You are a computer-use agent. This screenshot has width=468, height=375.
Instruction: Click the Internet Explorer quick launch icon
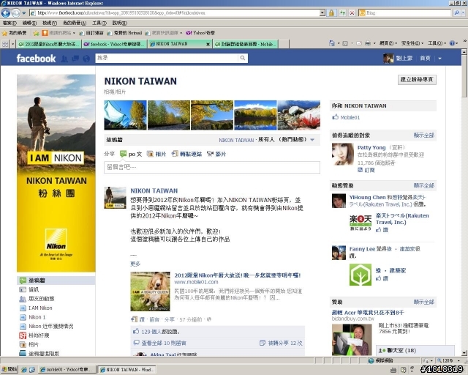24,370
